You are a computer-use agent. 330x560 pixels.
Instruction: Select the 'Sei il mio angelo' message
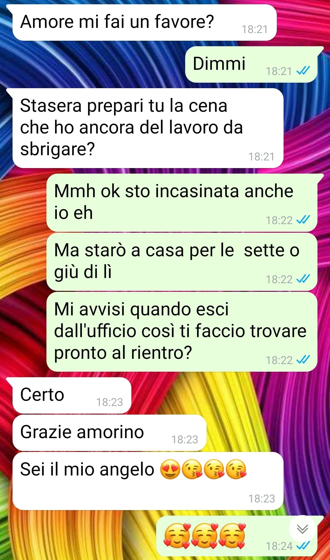tap(148, 481)
